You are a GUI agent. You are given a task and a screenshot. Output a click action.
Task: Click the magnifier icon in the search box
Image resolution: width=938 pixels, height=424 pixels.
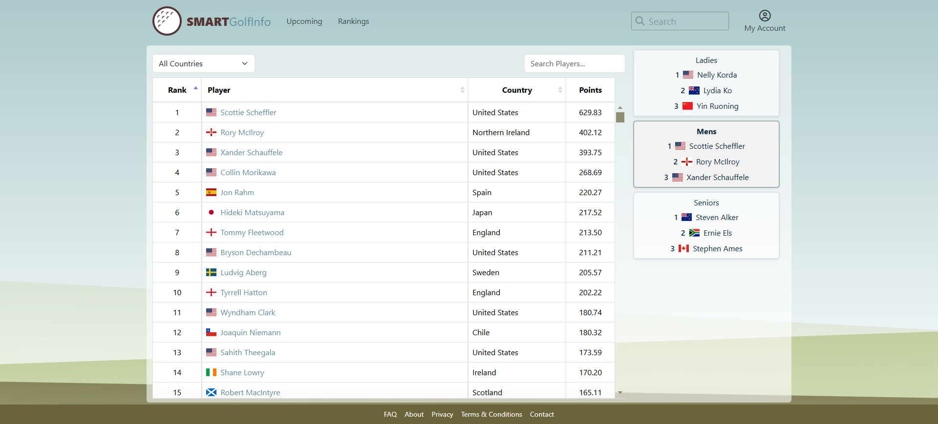[x=640, y=21]
